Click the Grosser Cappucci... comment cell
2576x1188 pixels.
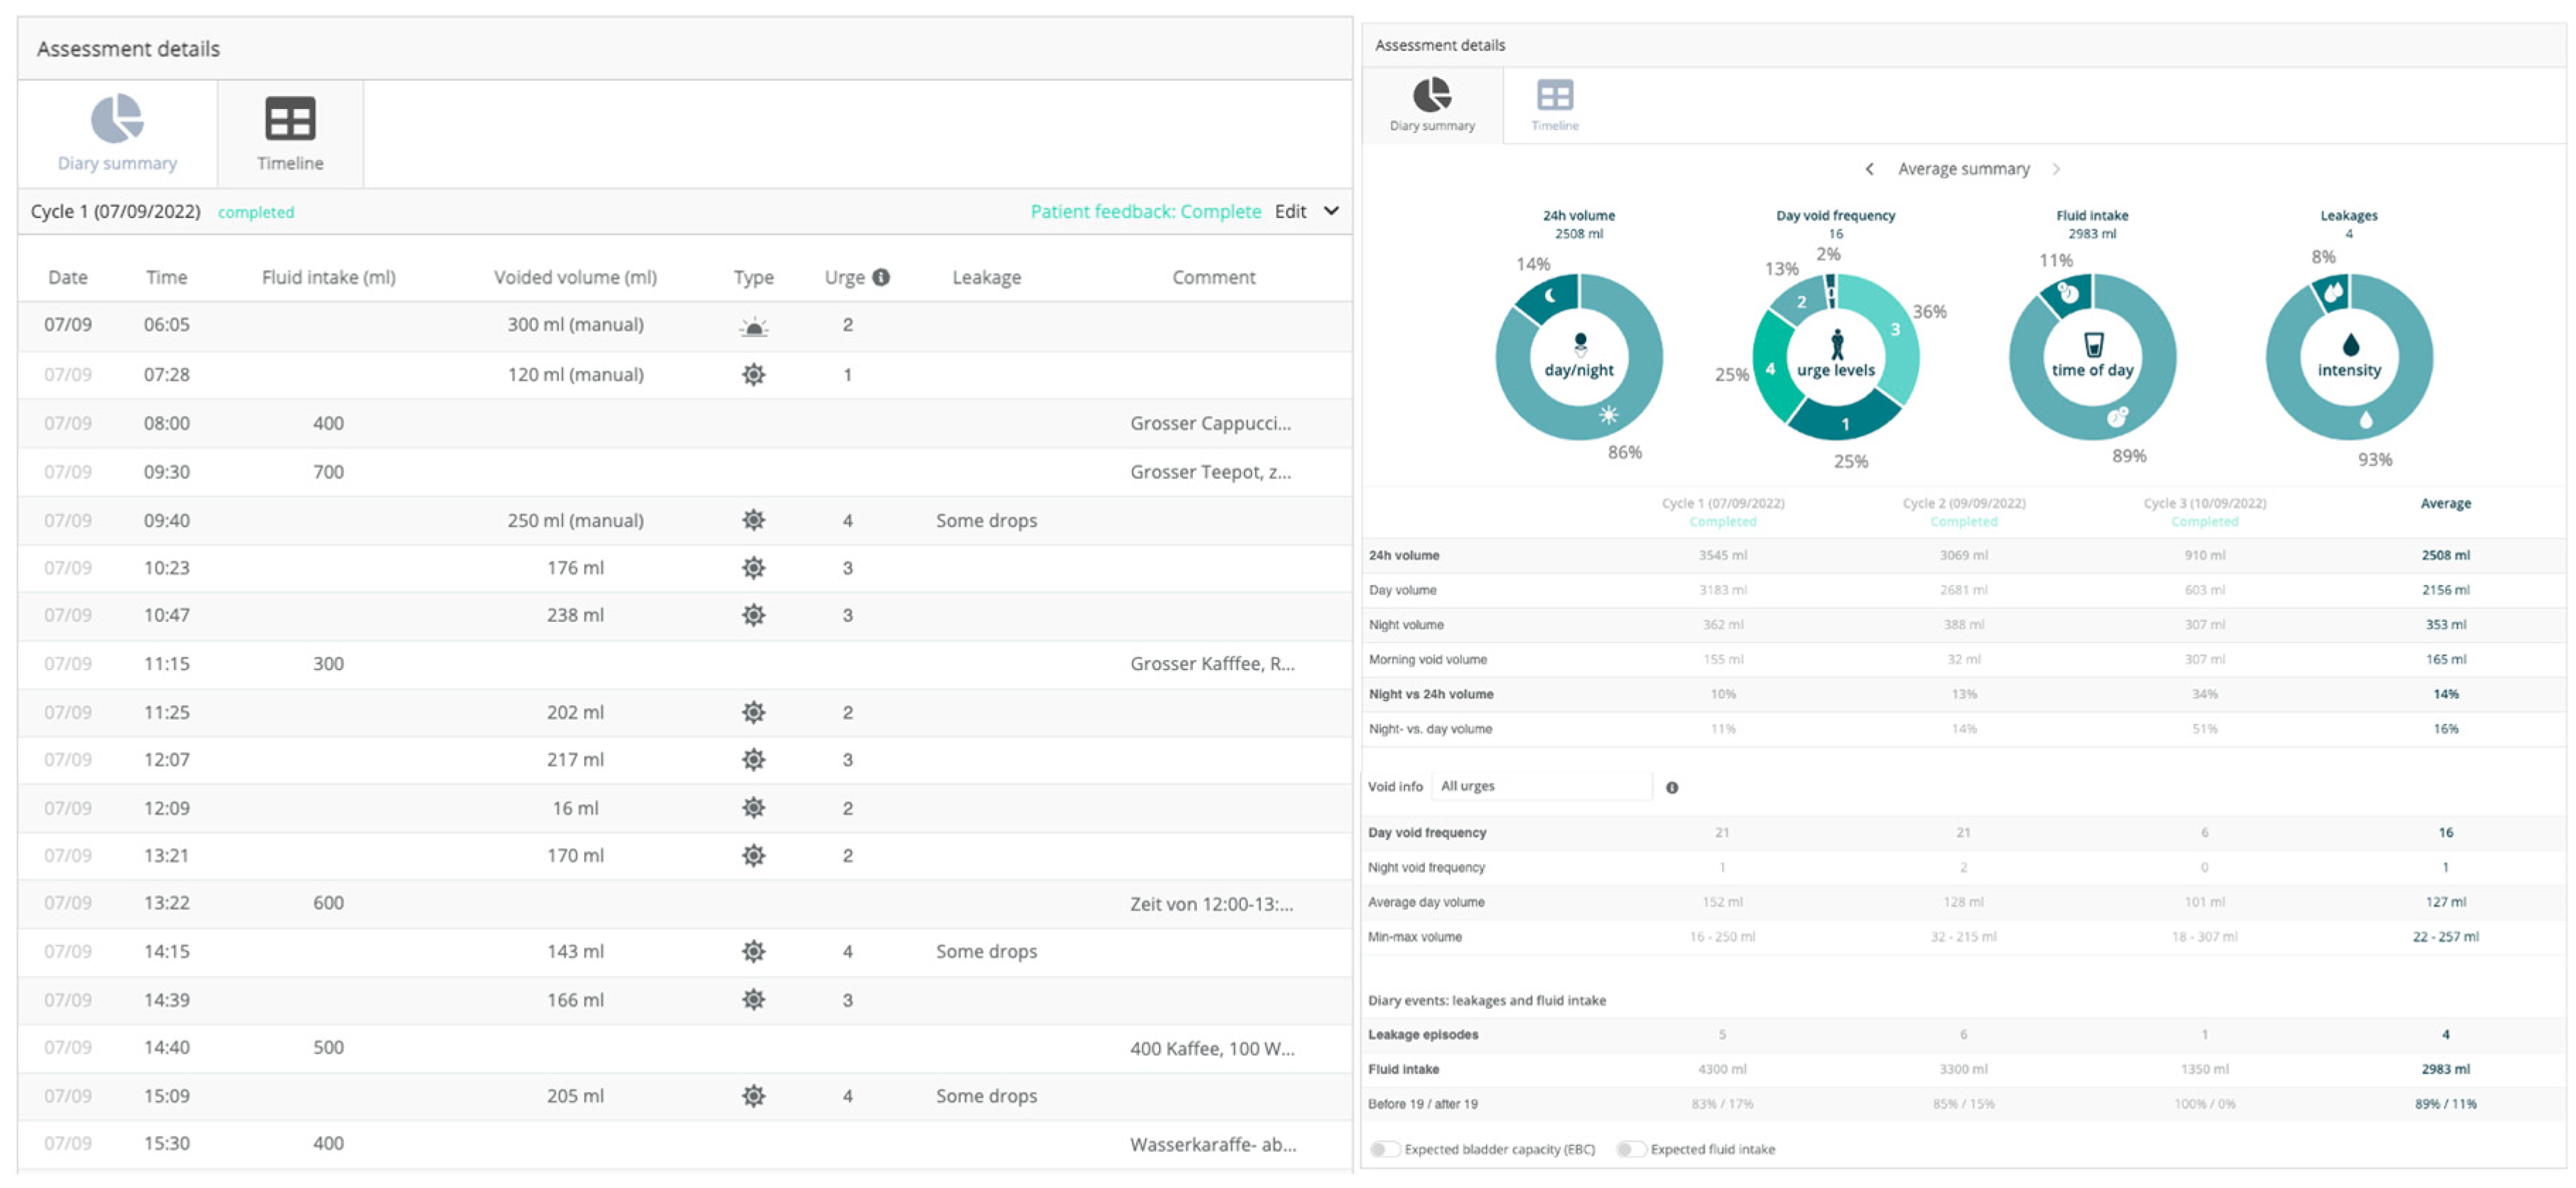coord(1210,423)
